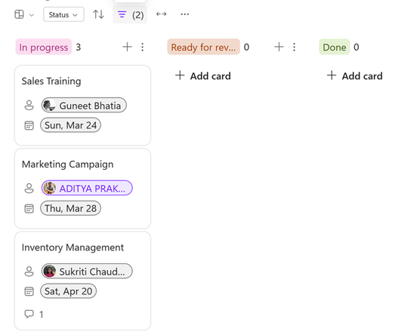Open the toolbar more options ellipsis
The width and height of the screenshot is (411, 332).
(x=185, y=14)
